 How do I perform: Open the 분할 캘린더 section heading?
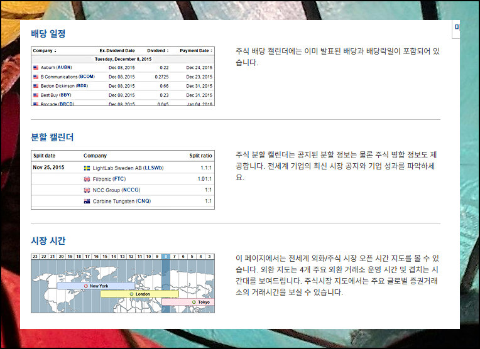(x=52, y=137)
